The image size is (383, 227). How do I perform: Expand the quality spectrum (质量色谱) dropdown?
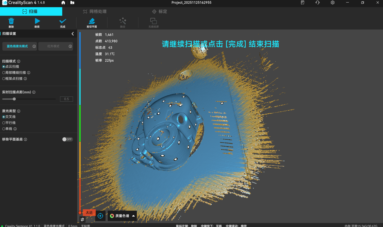click(122, 216)
